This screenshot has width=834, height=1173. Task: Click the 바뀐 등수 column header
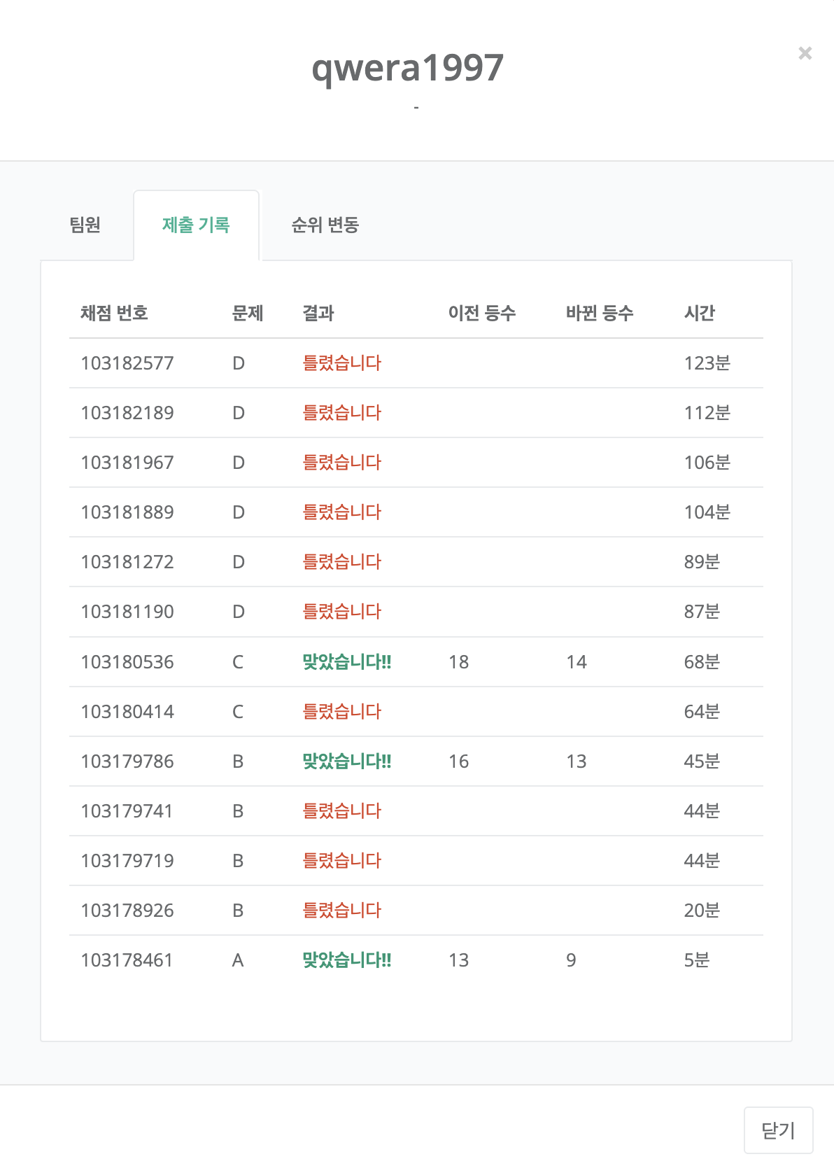(600, 313)
